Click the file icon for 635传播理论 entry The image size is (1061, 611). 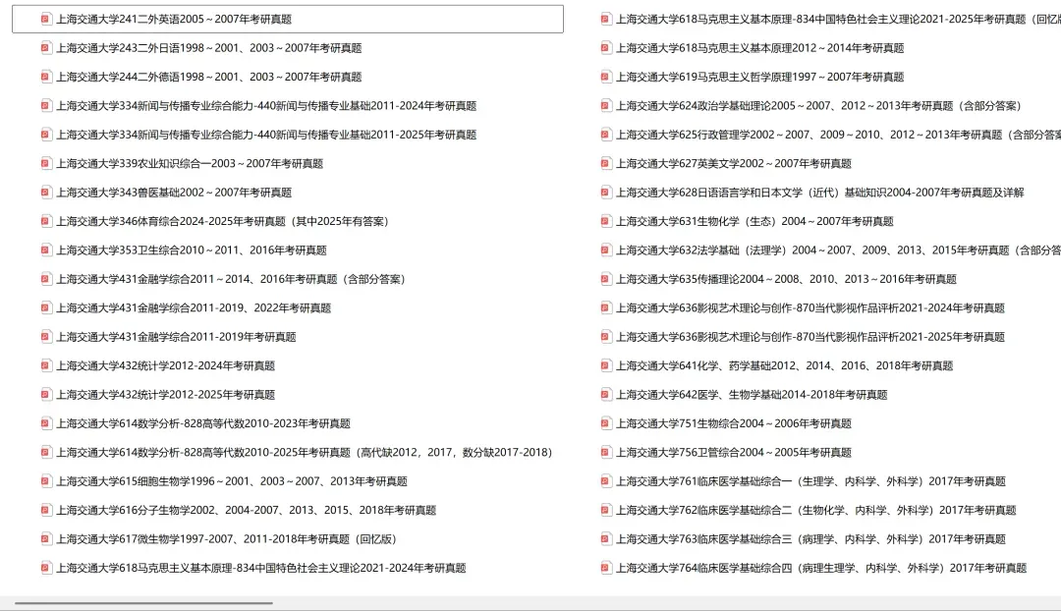pos(606,279)
